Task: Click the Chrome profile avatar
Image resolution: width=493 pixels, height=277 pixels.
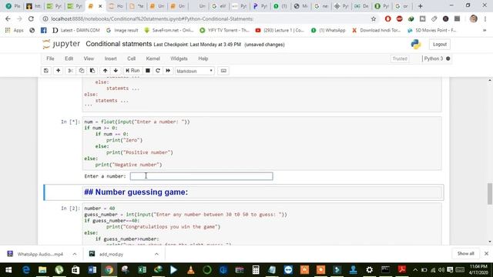Action: [x=473, y=18]
